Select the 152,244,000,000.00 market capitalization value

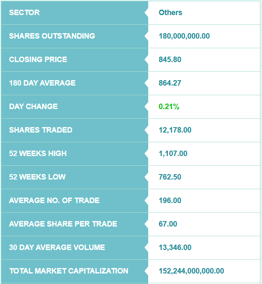pyautogui.click(x=191, y=271)
